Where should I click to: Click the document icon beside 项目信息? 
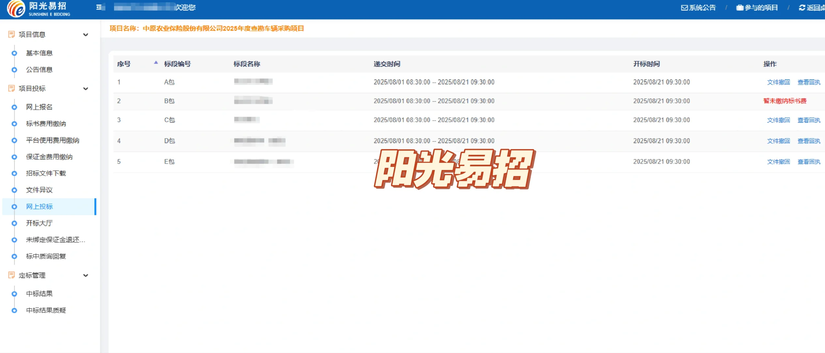[x=11, y=34]
